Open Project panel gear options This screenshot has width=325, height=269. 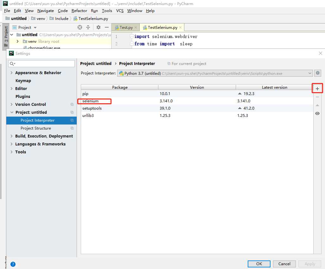coord(99,27)
